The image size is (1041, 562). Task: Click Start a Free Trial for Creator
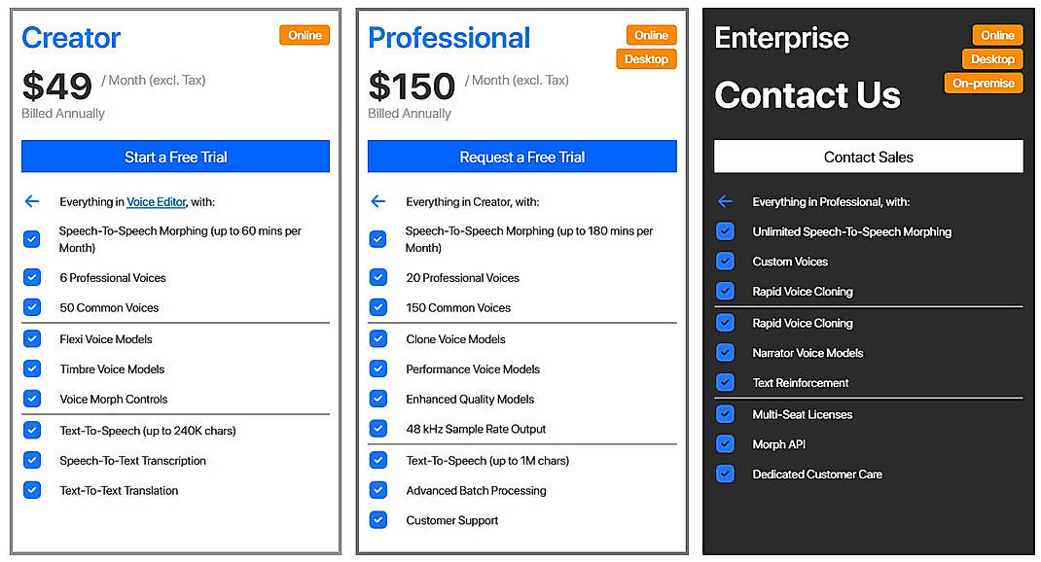click(x=174, y=157)
